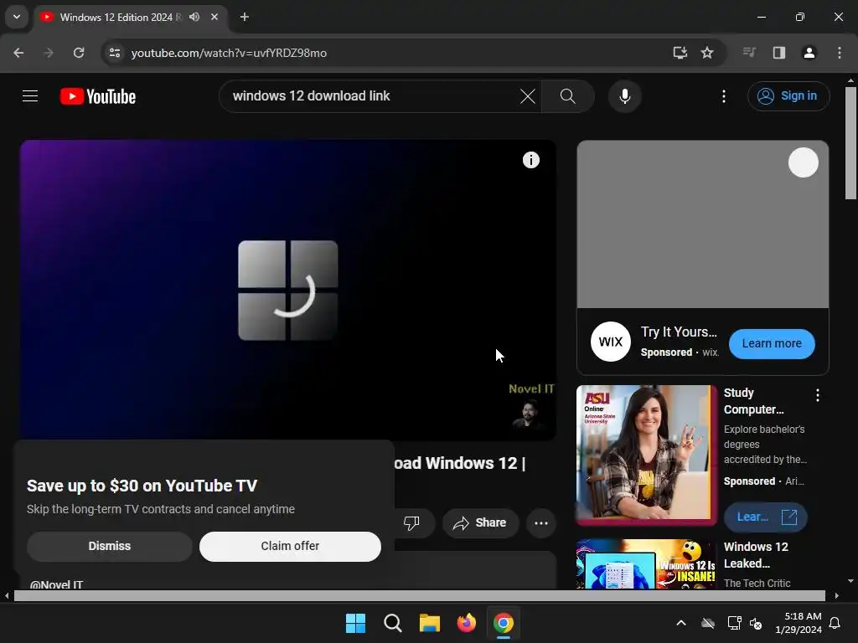Open the Chrome profile icon
Viewport: 858px width, 643px height.
(809, 53)
